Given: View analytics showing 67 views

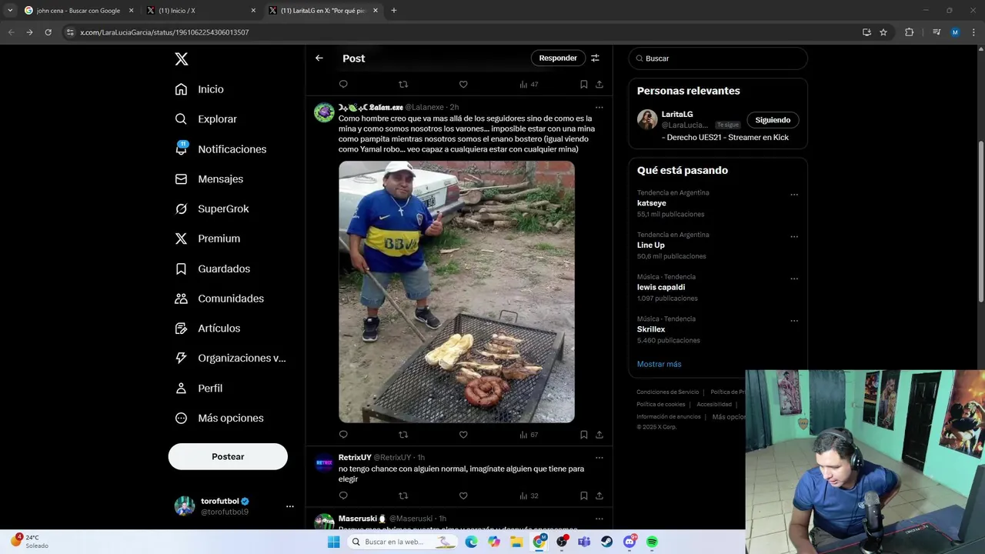Looking at the screenshot, I should coord(529,435).
